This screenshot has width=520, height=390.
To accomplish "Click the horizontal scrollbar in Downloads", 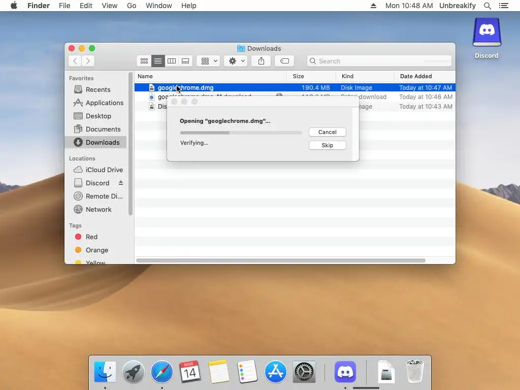I will 280,261.
